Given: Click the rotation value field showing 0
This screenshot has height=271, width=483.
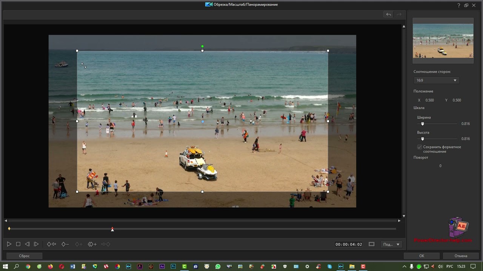Looking at the screenshot, I should point(440,166).
